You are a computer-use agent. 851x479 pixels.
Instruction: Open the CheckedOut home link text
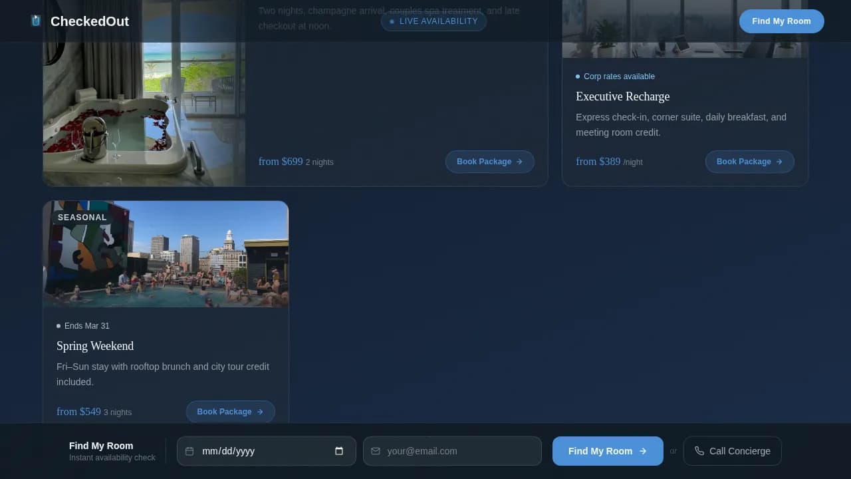pos(90,21)
